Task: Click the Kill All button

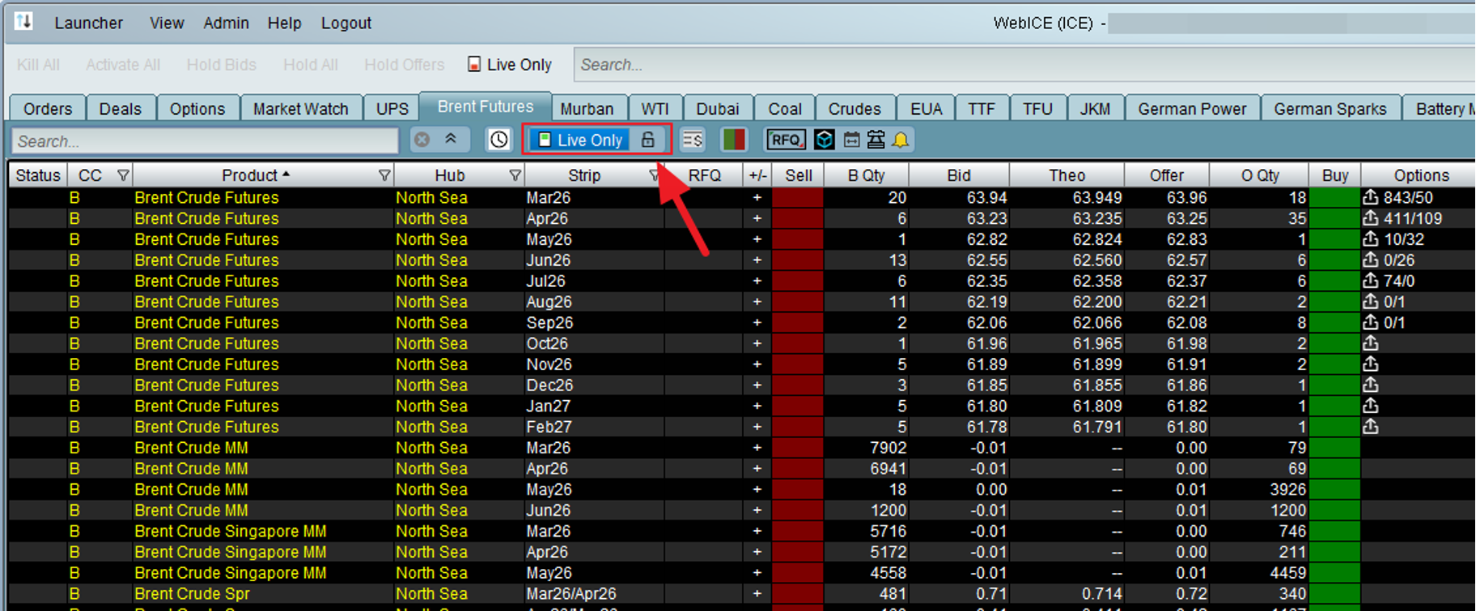Action: (38, 65)
